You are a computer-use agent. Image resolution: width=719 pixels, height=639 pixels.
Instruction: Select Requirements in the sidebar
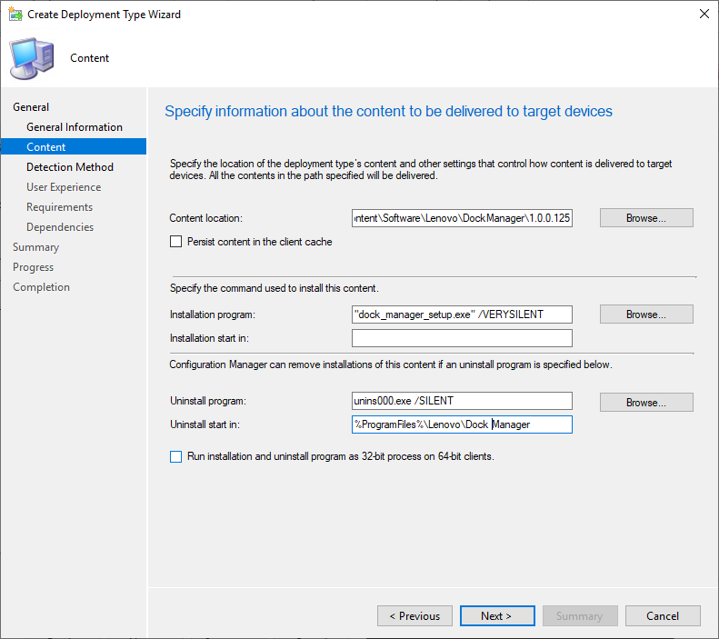(x=60, y=206)
